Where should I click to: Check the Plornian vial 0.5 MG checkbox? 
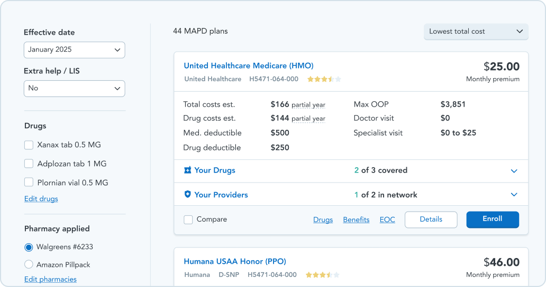pos(29,182)
